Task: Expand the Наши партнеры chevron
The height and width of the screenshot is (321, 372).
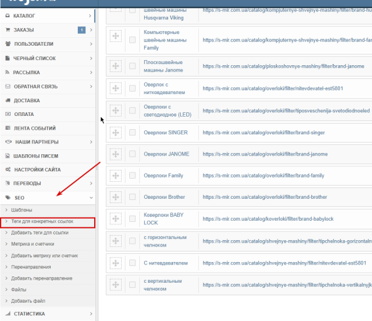Action: click(91, 142)
